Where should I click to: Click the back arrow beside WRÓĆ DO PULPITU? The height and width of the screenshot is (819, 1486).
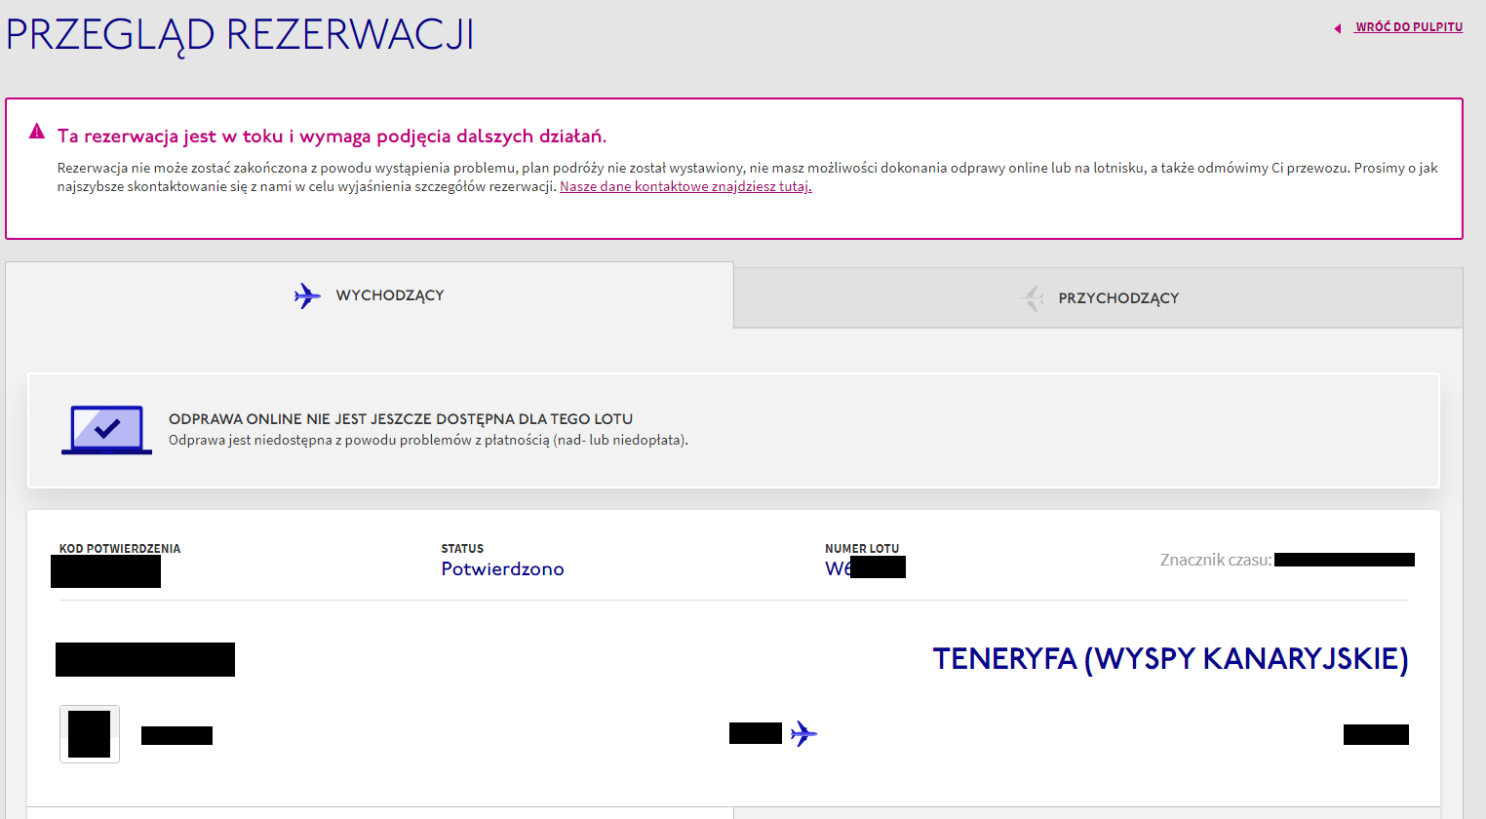(1338, 28)
